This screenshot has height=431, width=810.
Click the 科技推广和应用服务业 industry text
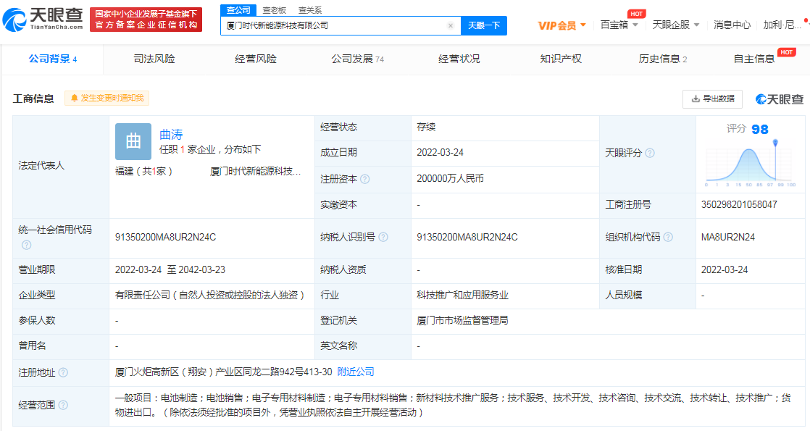pyautogui.click(x=462, y=295)
